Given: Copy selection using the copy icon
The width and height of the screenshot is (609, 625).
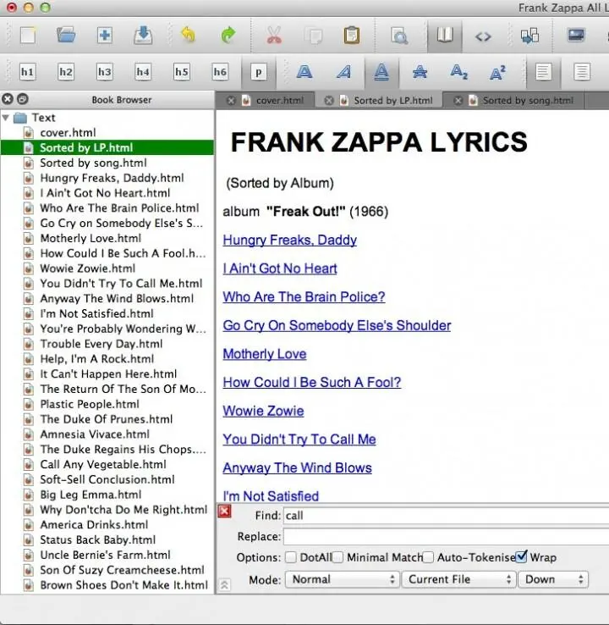Looking at the screenshot, I should (x=313, y=36).
